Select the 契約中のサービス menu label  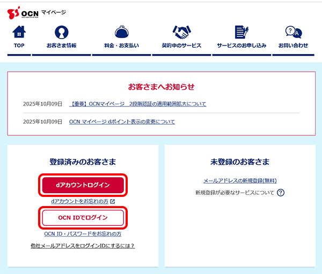pyautogui.click(x=181, y=45)
